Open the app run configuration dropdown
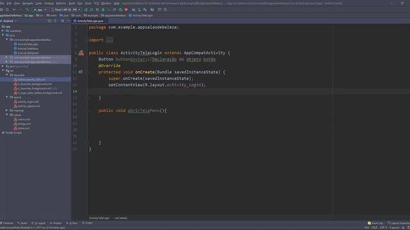The width and height of the screenshot is (410, 230). 40,10
